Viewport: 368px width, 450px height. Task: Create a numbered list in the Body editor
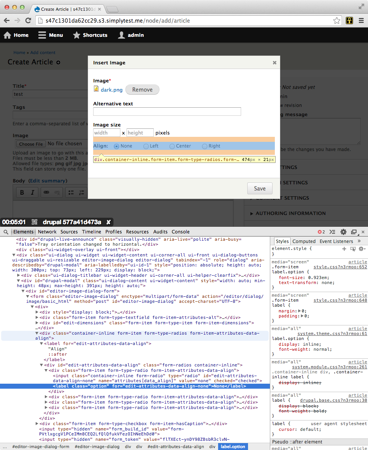click(x=82, y=192)
